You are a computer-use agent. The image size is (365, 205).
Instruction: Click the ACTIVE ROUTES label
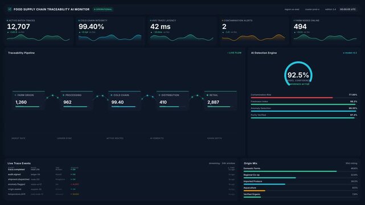coord(115,138)
